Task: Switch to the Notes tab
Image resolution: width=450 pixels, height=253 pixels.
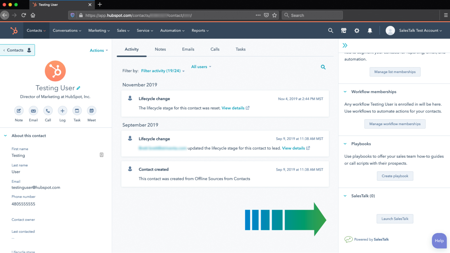Action: tap(160, 49)
